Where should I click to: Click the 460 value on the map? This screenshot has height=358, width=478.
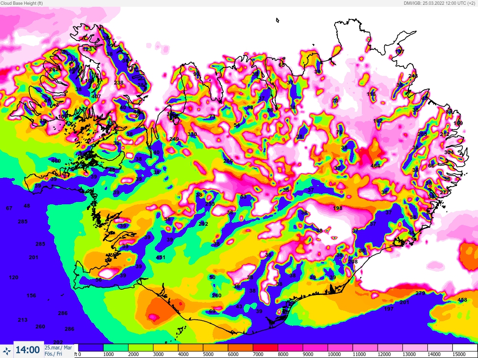[x=56, y=161]
